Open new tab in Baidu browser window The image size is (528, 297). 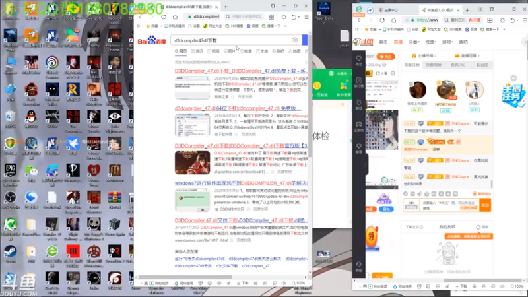pos(226,7)
